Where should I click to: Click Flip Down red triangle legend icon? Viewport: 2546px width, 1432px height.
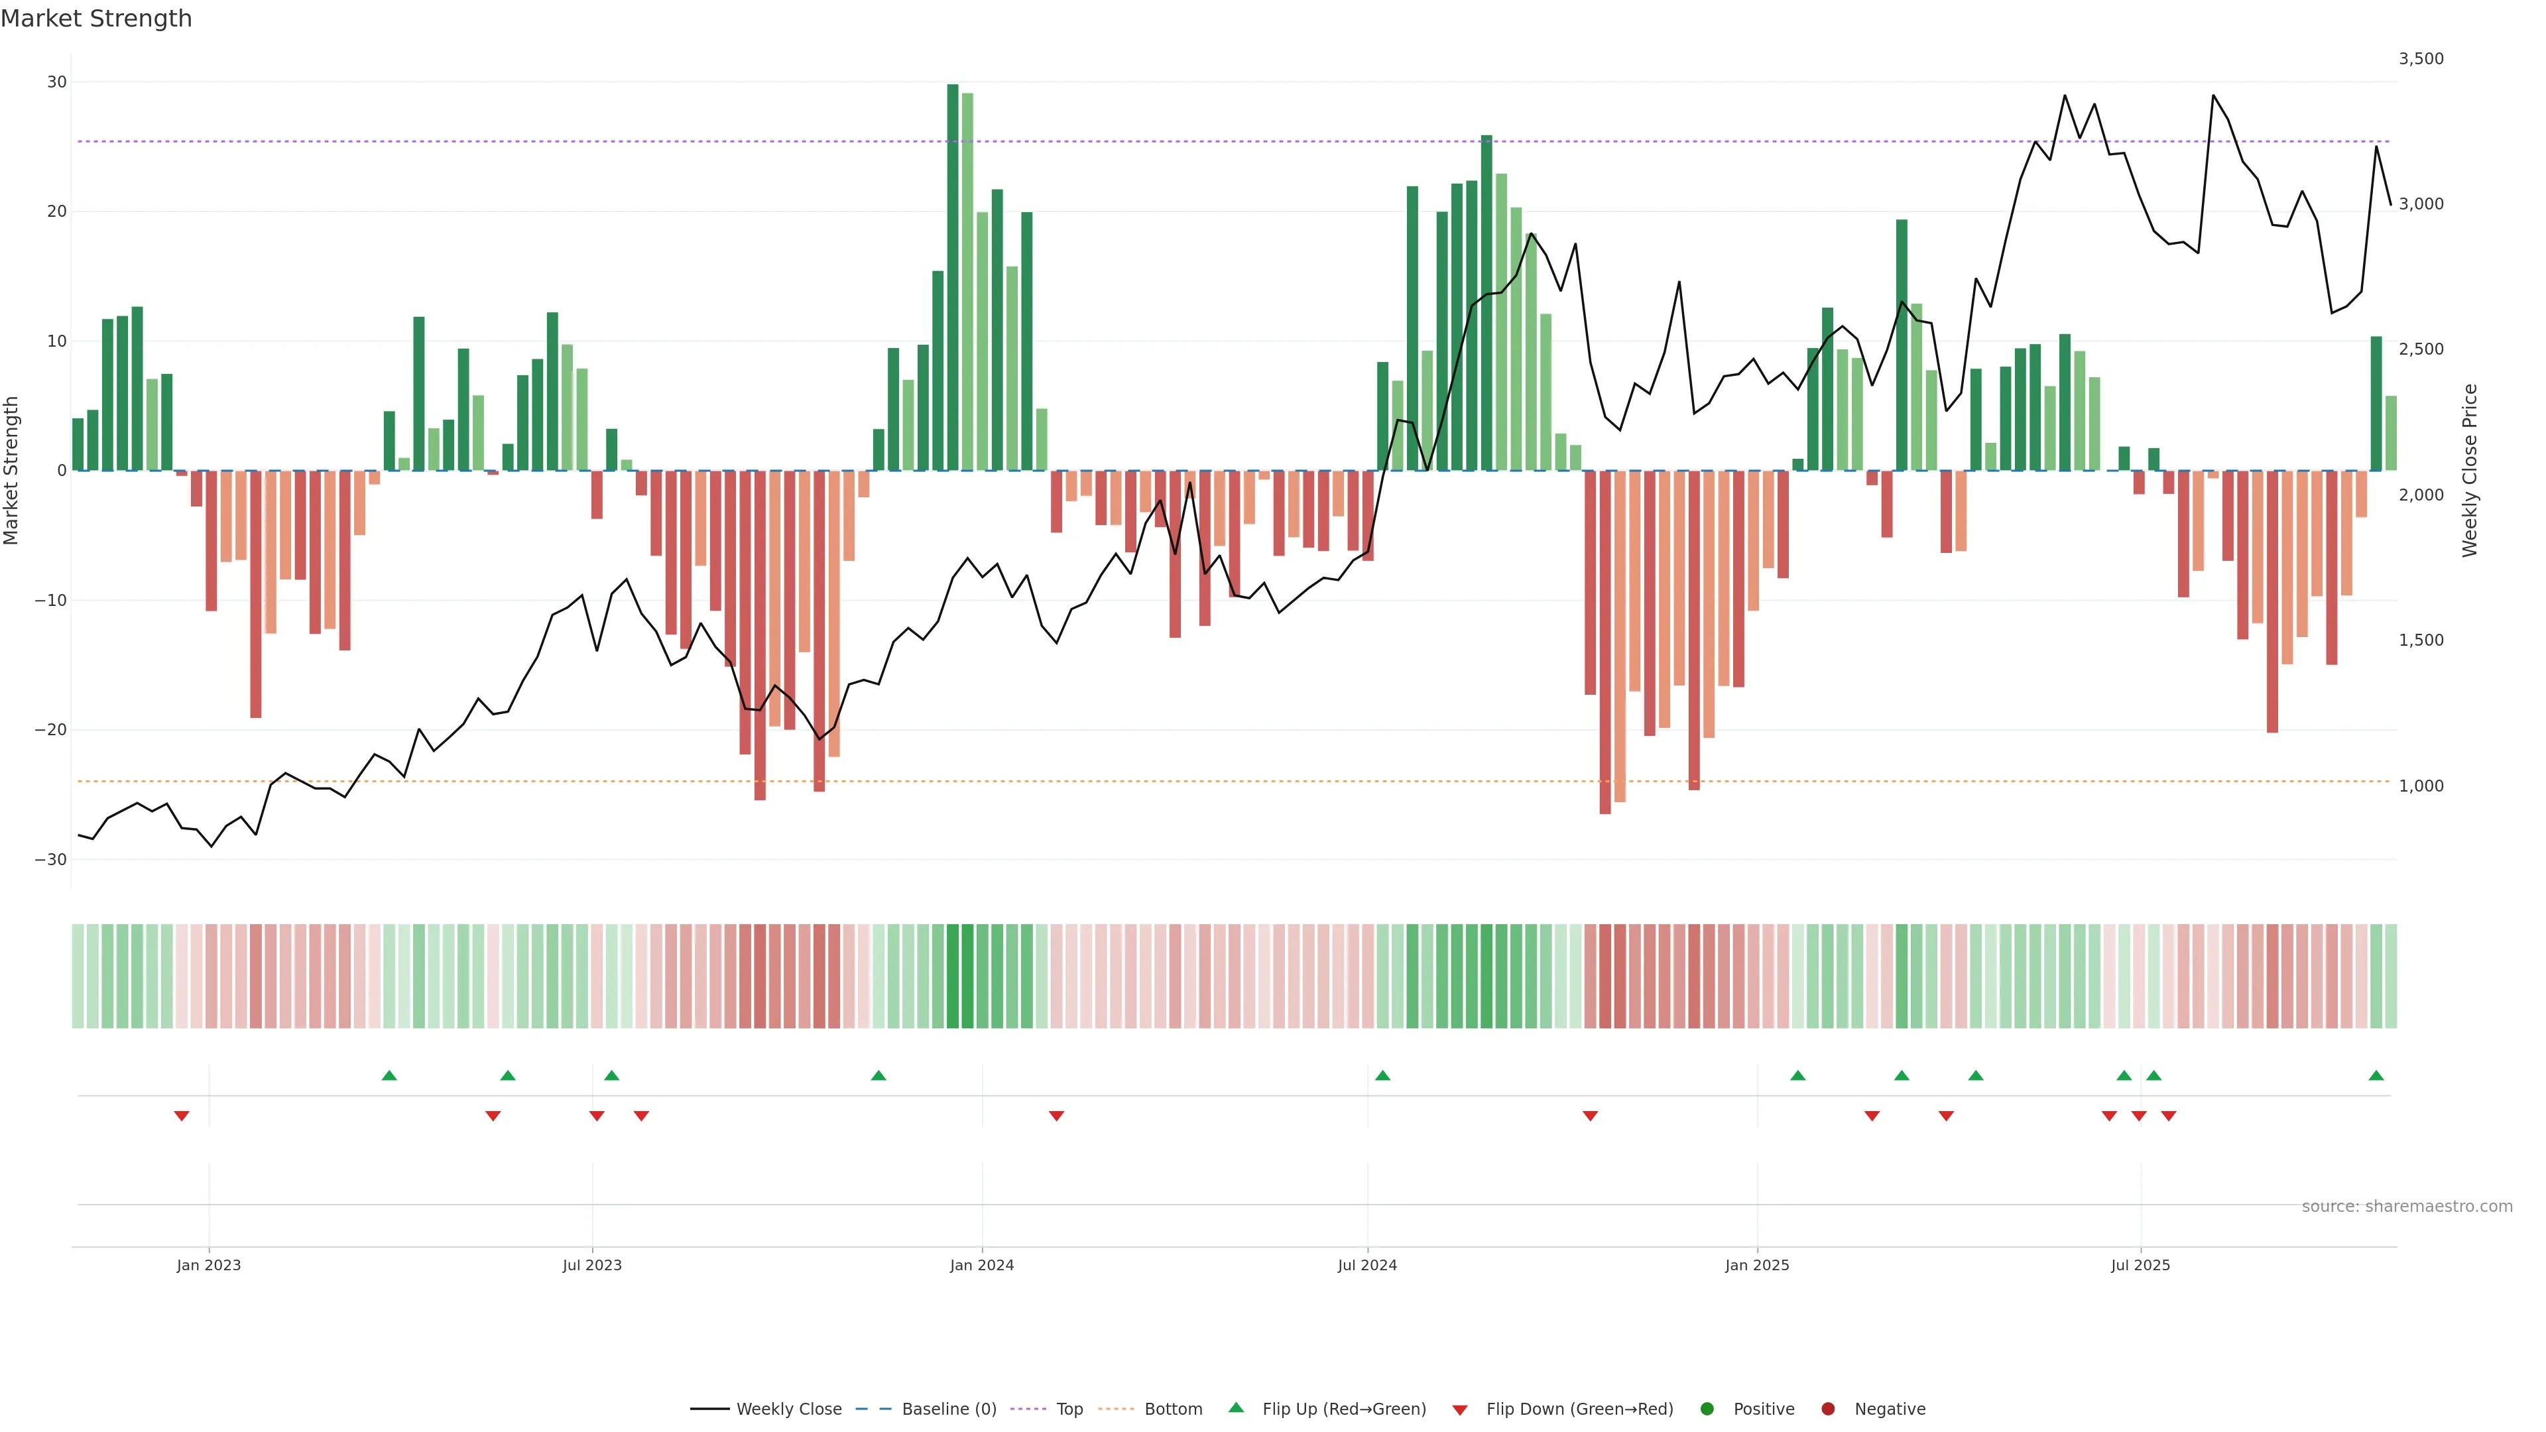pyautogui.click(x=1460, y=1410)
